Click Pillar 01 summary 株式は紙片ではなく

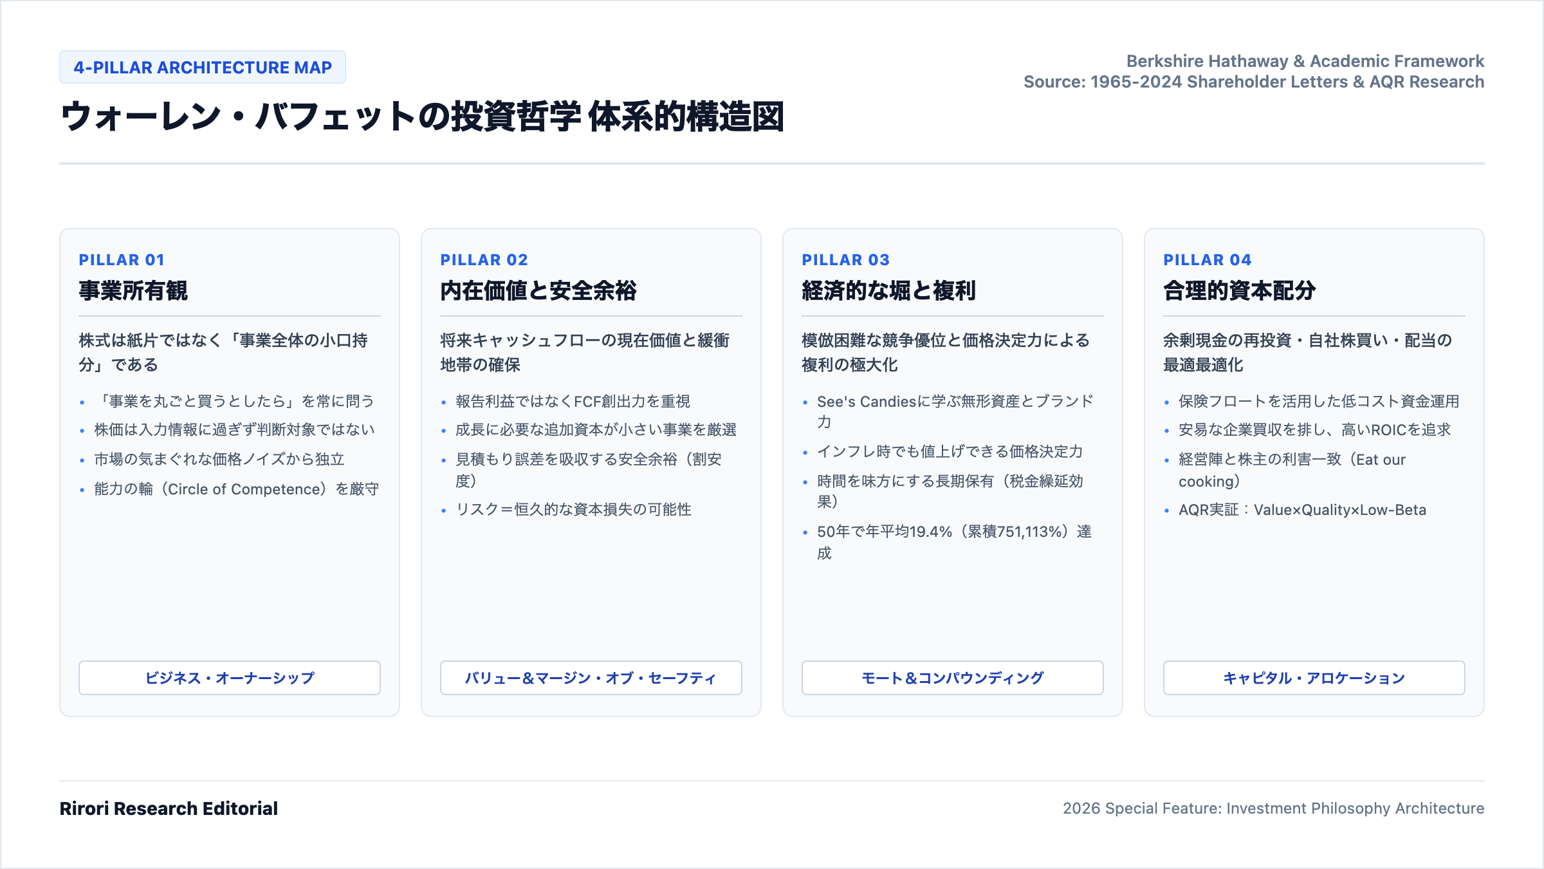point(223,353)
